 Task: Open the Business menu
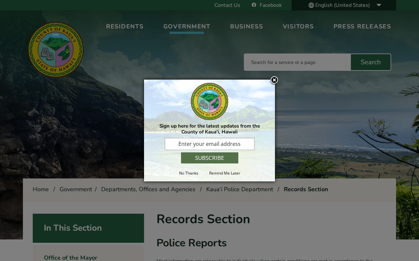(x=246, y=26)
